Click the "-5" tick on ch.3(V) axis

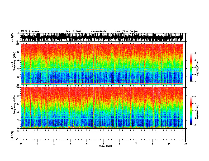(x=17, y=139)
